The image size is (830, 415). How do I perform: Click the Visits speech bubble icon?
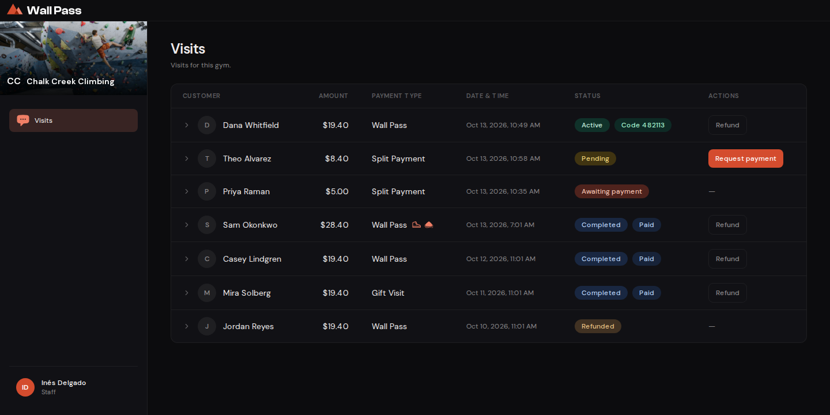[23, 120]
